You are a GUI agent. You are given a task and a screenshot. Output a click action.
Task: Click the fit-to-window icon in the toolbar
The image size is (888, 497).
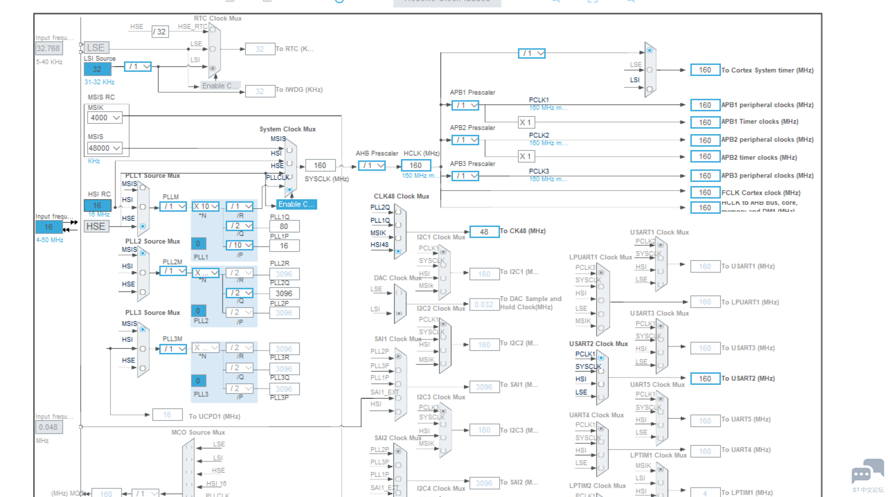click(594, 1)
